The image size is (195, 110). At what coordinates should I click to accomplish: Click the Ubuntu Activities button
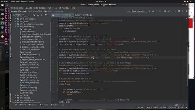click(4, 1)
